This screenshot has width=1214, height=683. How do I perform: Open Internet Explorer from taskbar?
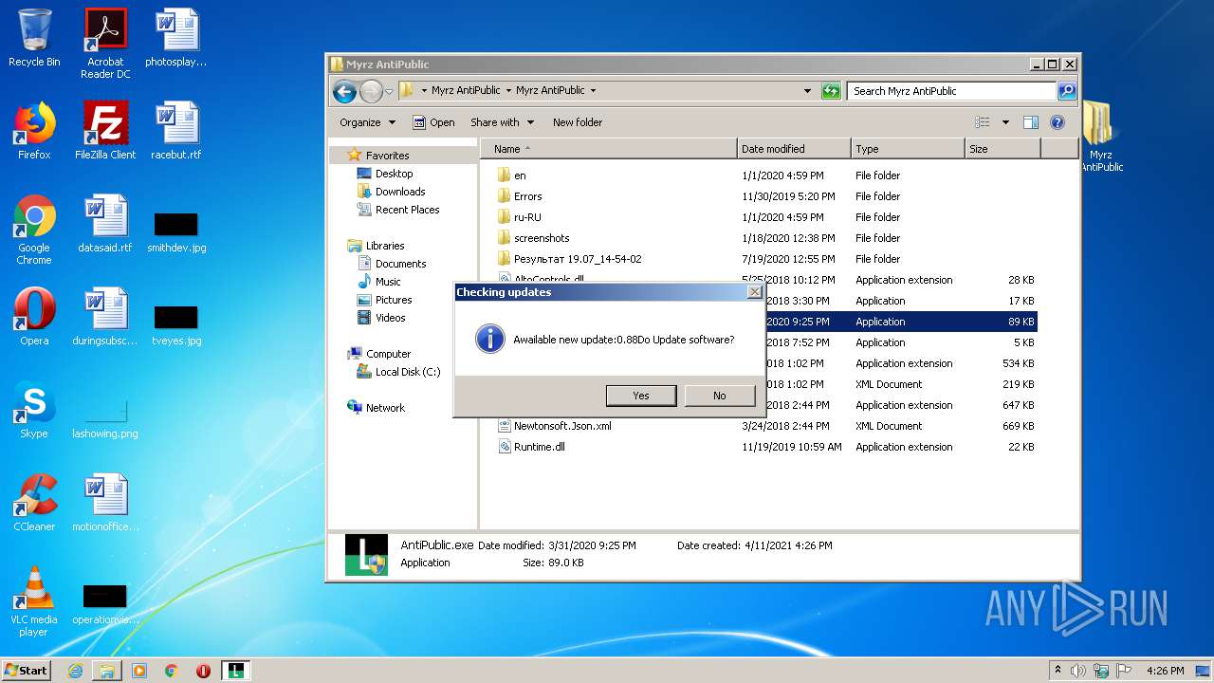click(x=75, y=671)
